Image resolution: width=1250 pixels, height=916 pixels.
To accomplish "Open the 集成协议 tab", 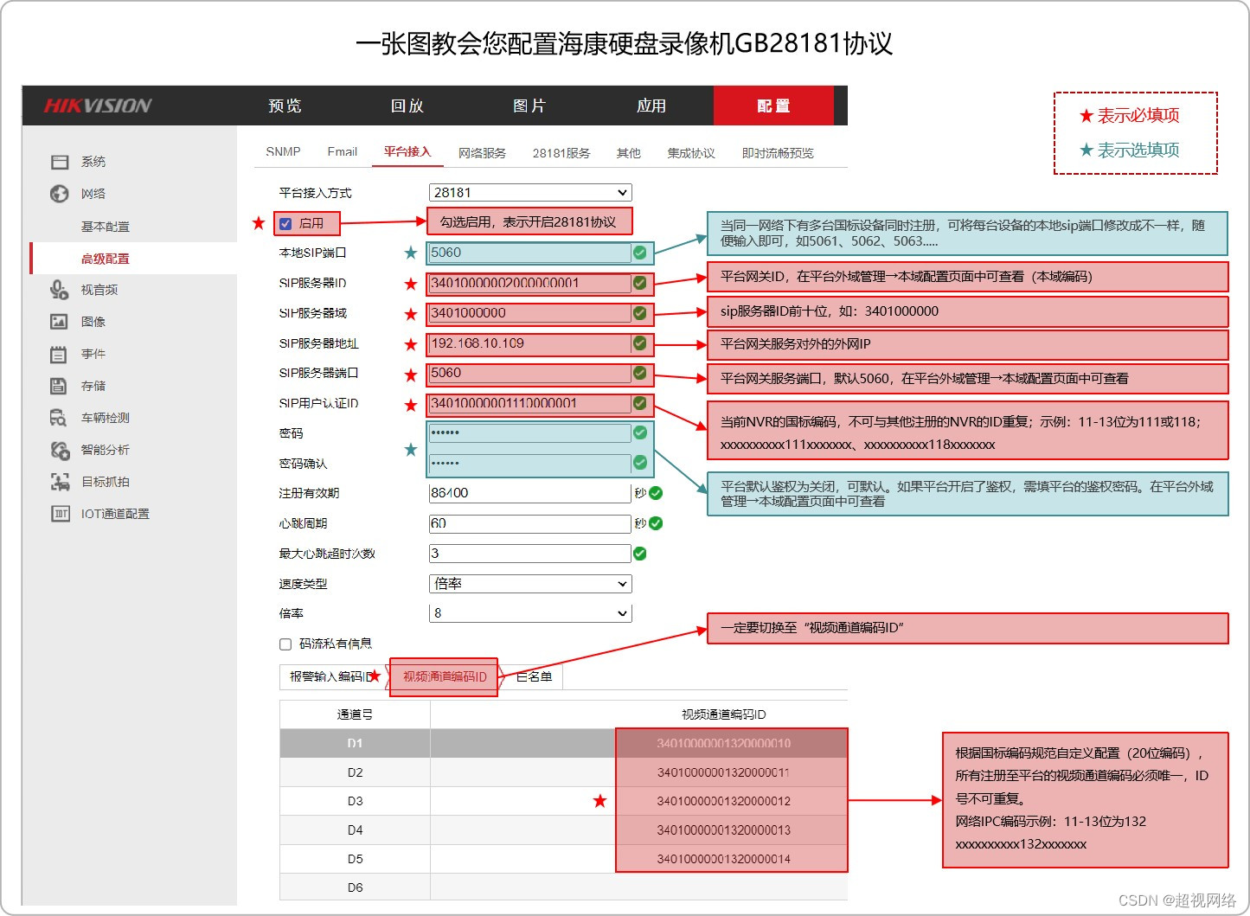I will (x=691, y=153).
